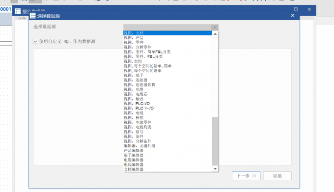
Task: Close the background report window
Action: click(x=309, y=9)
